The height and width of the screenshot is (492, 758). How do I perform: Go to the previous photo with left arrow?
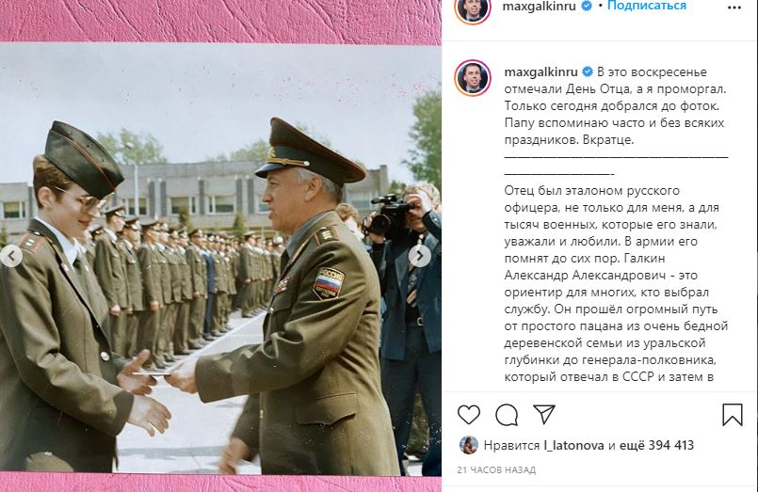[x=11, y=256]
